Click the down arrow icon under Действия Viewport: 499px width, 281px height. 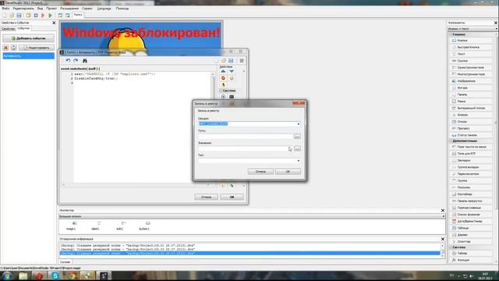232,71
